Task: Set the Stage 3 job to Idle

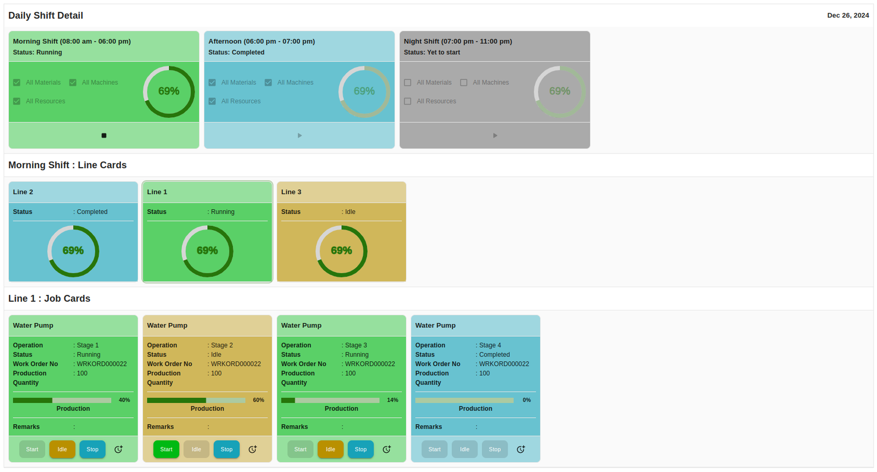Action: click(x=331, y=450)
